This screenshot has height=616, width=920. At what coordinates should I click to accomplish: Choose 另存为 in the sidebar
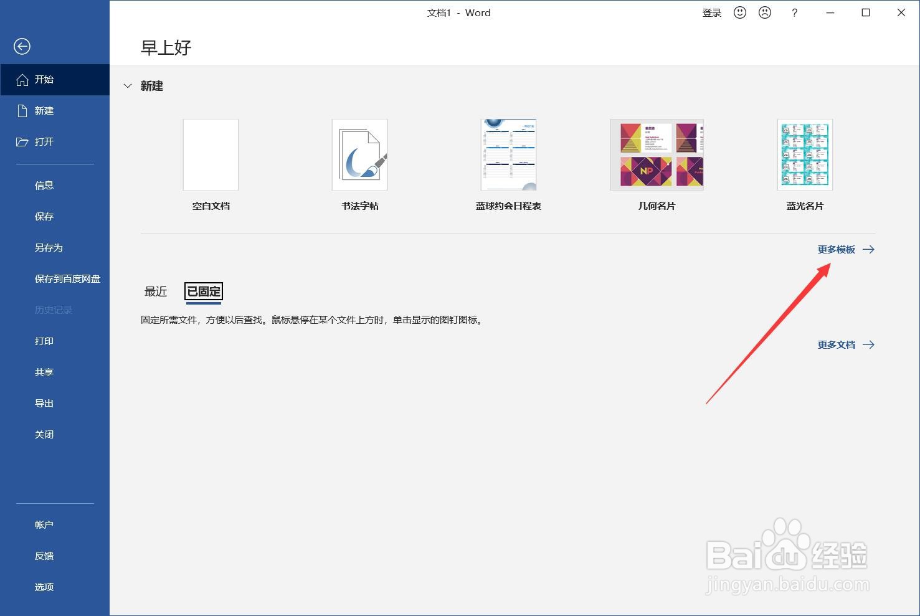pyautogui.click(x=49, y=248)
